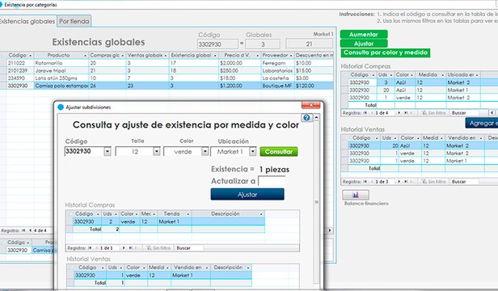Switch to the Por tienda tab
Screen dimensions: 498x291
pyautogui.click(x=74, y=21)
